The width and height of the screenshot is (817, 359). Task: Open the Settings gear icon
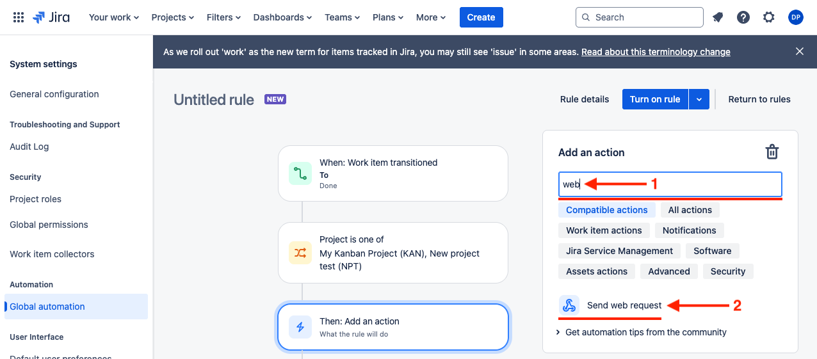(769, 17)
